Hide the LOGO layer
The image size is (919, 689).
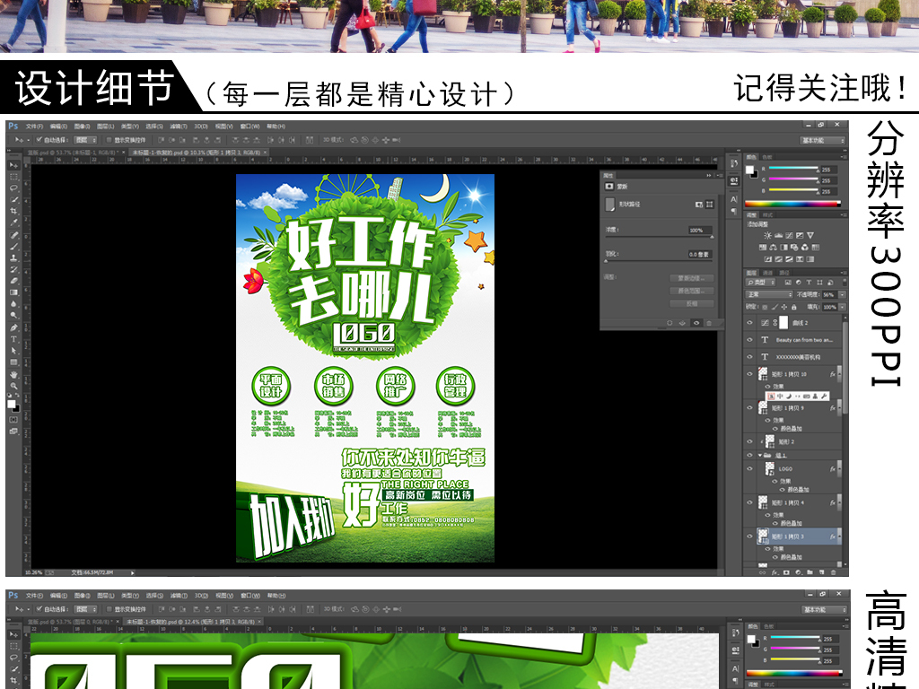click(x=749, y=468)
